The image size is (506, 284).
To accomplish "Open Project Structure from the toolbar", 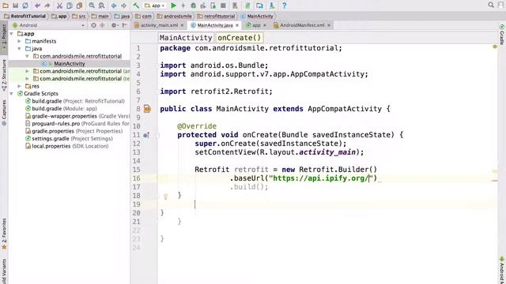I will (x=260, y=6).
